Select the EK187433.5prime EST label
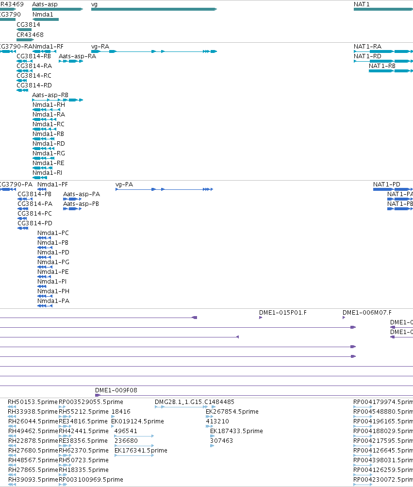This screenshot has width=413, height=487. (x=237, y=431)
